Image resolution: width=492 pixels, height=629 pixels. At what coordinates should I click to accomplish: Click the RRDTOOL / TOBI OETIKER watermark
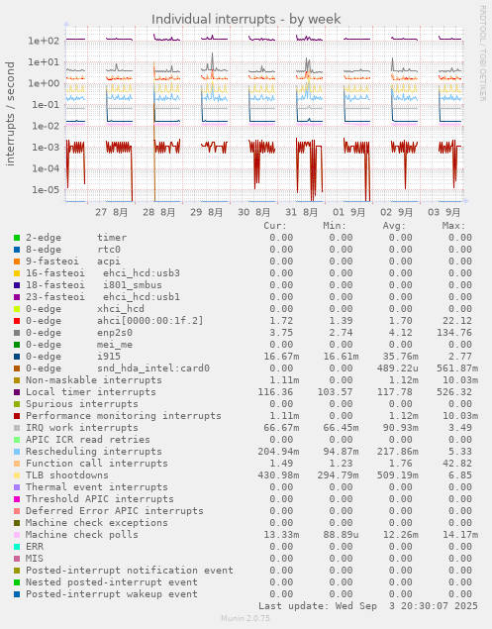point(482,52)
